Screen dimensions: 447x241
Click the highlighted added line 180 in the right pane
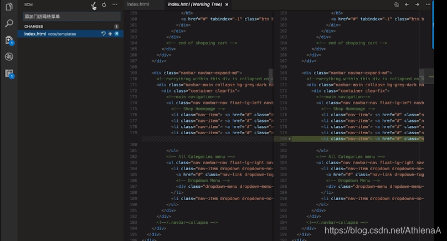point(357,139)
